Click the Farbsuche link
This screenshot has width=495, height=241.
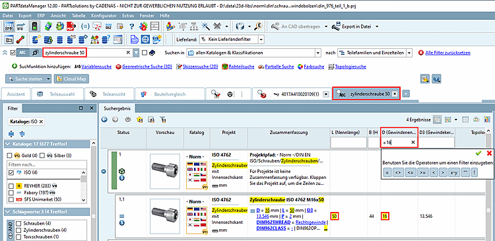coord(313,67)
